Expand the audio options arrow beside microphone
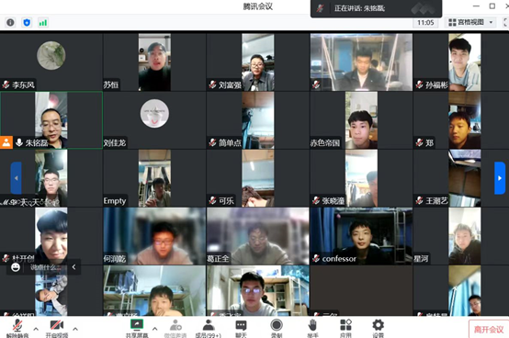 [x=36, y=329]
